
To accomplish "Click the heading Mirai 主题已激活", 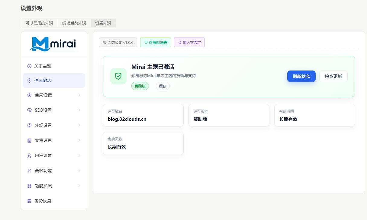I will (x=153, y=67).
